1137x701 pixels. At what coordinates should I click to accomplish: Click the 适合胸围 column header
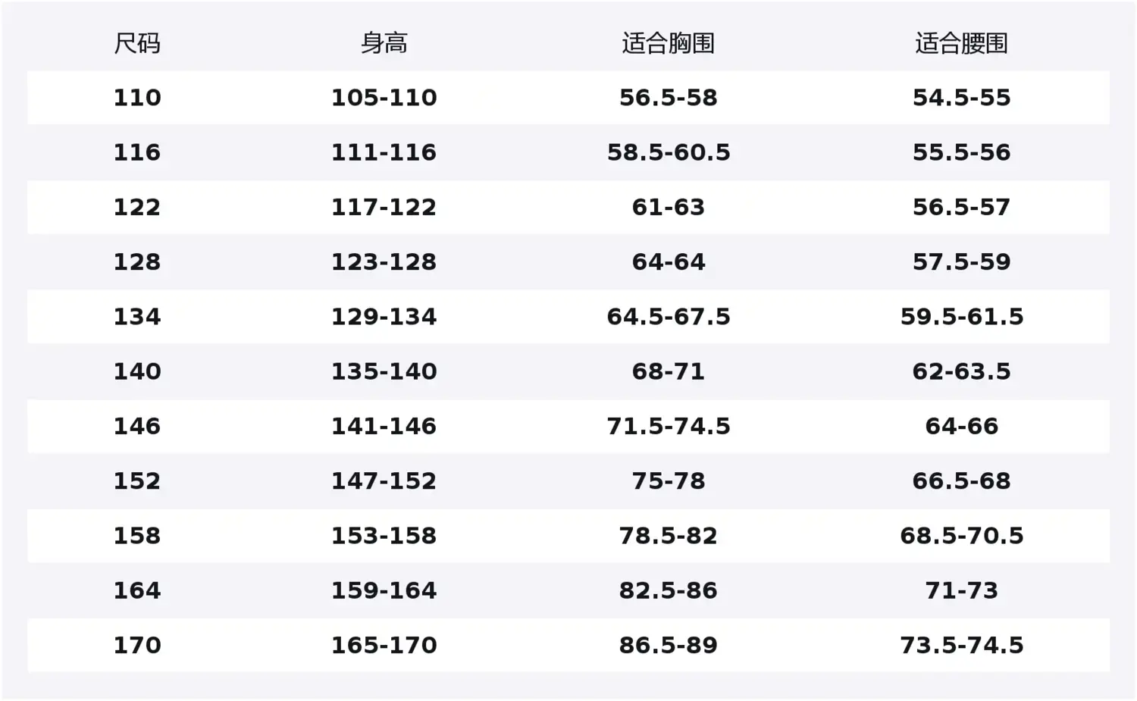coord(668,43)
